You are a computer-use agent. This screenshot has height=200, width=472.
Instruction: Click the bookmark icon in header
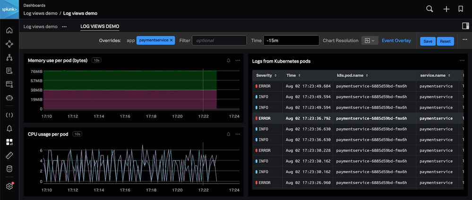click(x=461, y=9)
